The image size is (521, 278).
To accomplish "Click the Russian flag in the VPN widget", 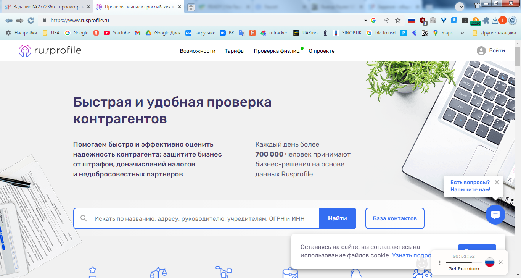I will pyautogui.click(x=489, y=262).
